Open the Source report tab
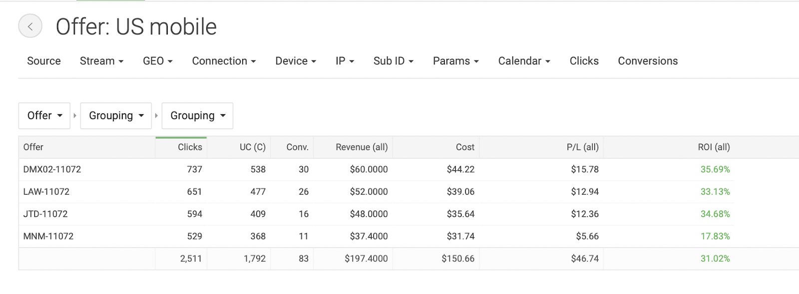Screen dimensions: 799x294 pyautogui.click(x=44, y=61)
